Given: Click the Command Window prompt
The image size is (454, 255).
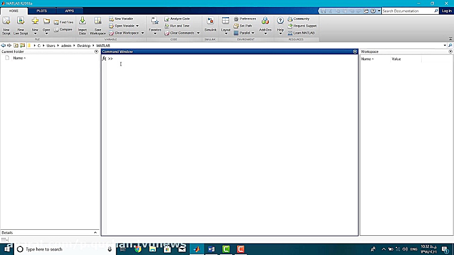Looking at the screenshot, I should coord(110,58).
